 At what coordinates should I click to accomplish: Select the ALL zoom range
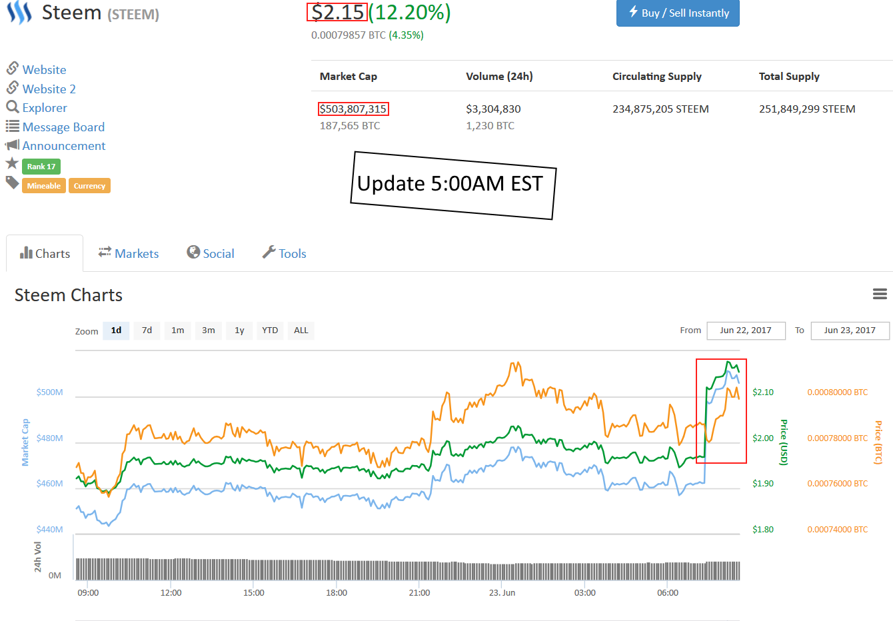tap(301, 330)
